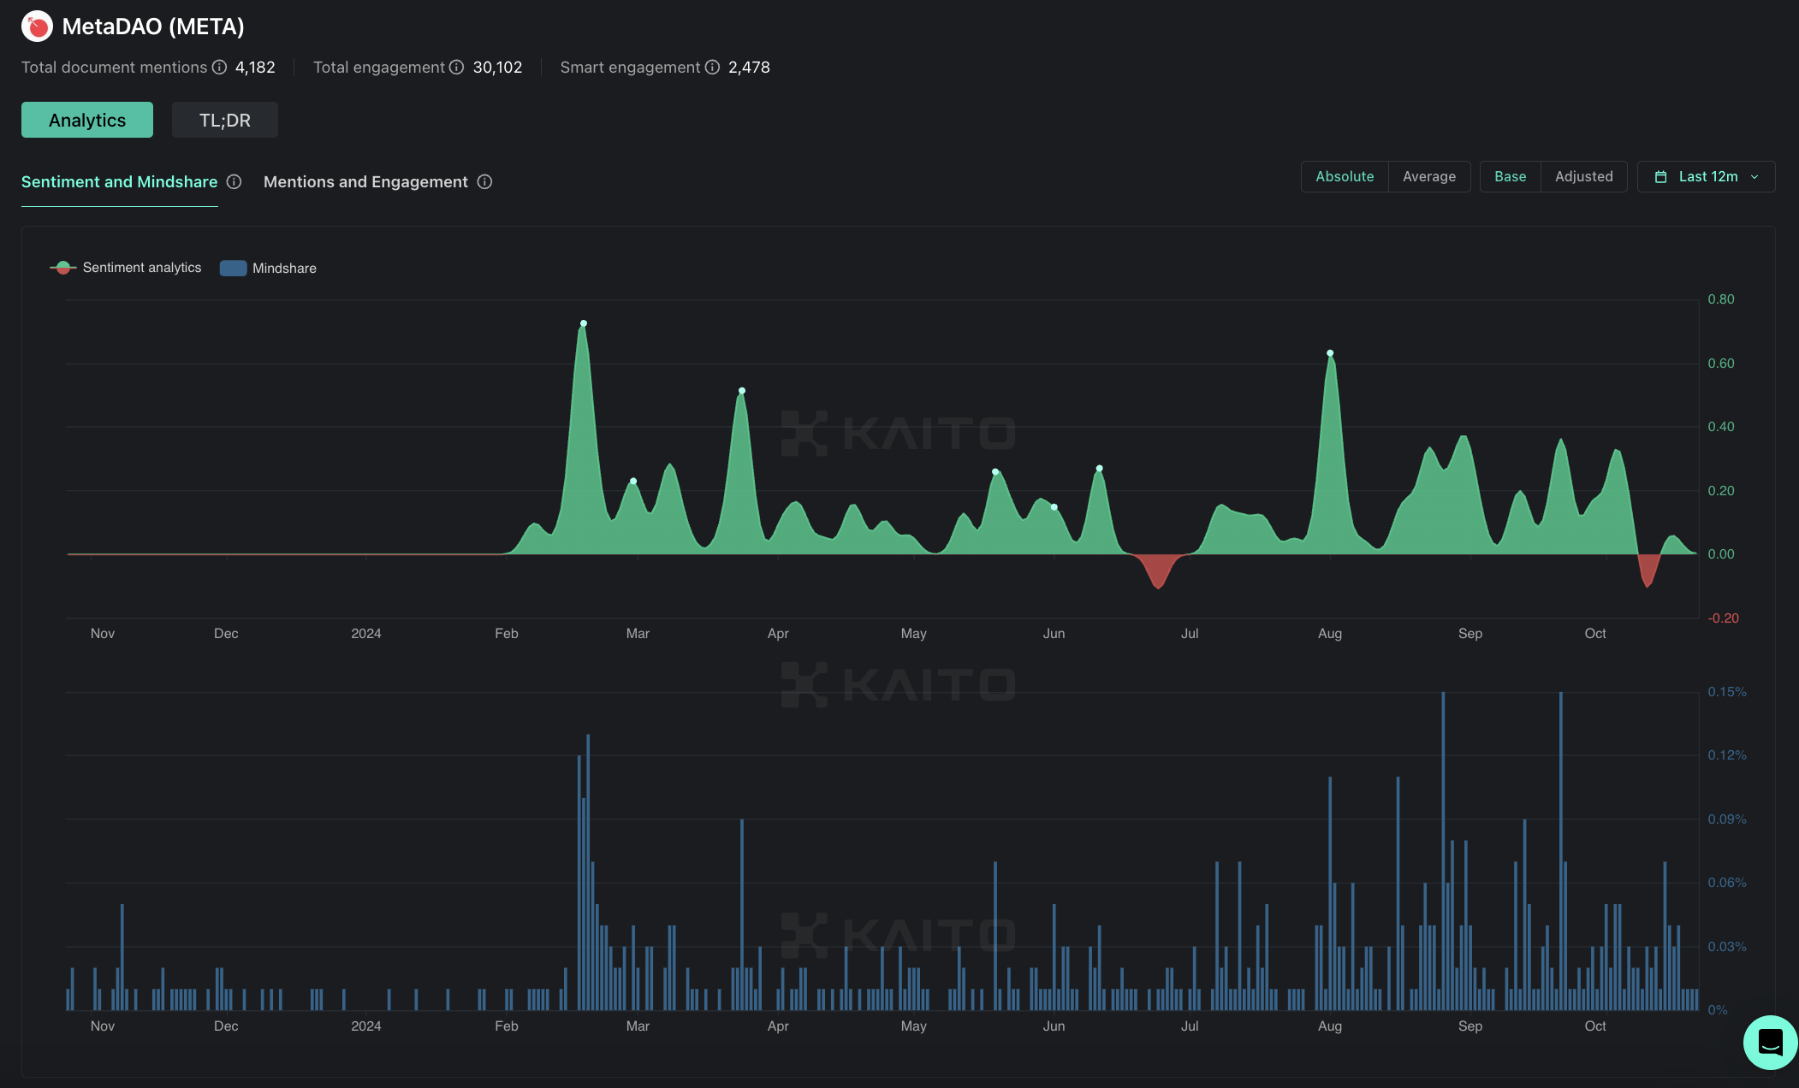Click the mid-February sentiment peak marker
This screenshot has height=1088, width=1799.
584,323
